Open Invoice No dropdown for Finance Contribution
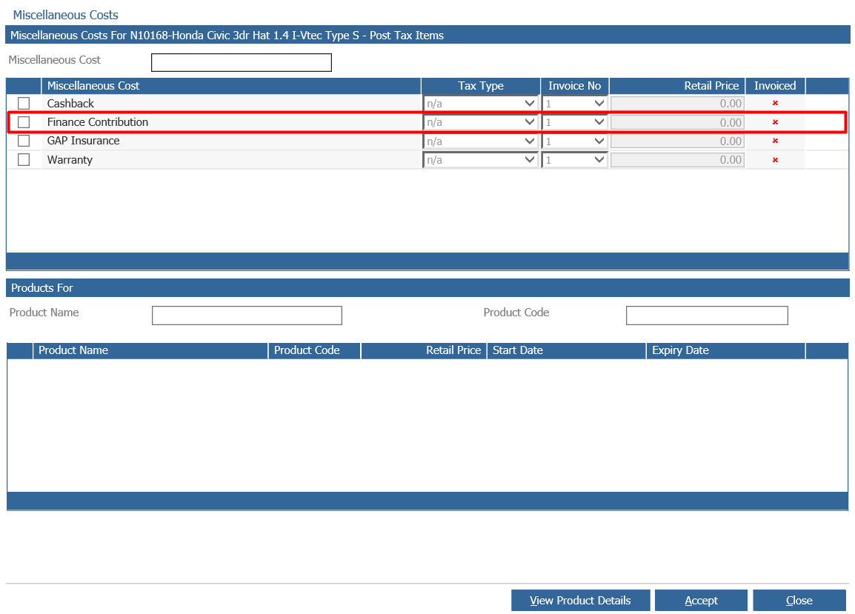The image size is (855, 614). tap(575, 122)
